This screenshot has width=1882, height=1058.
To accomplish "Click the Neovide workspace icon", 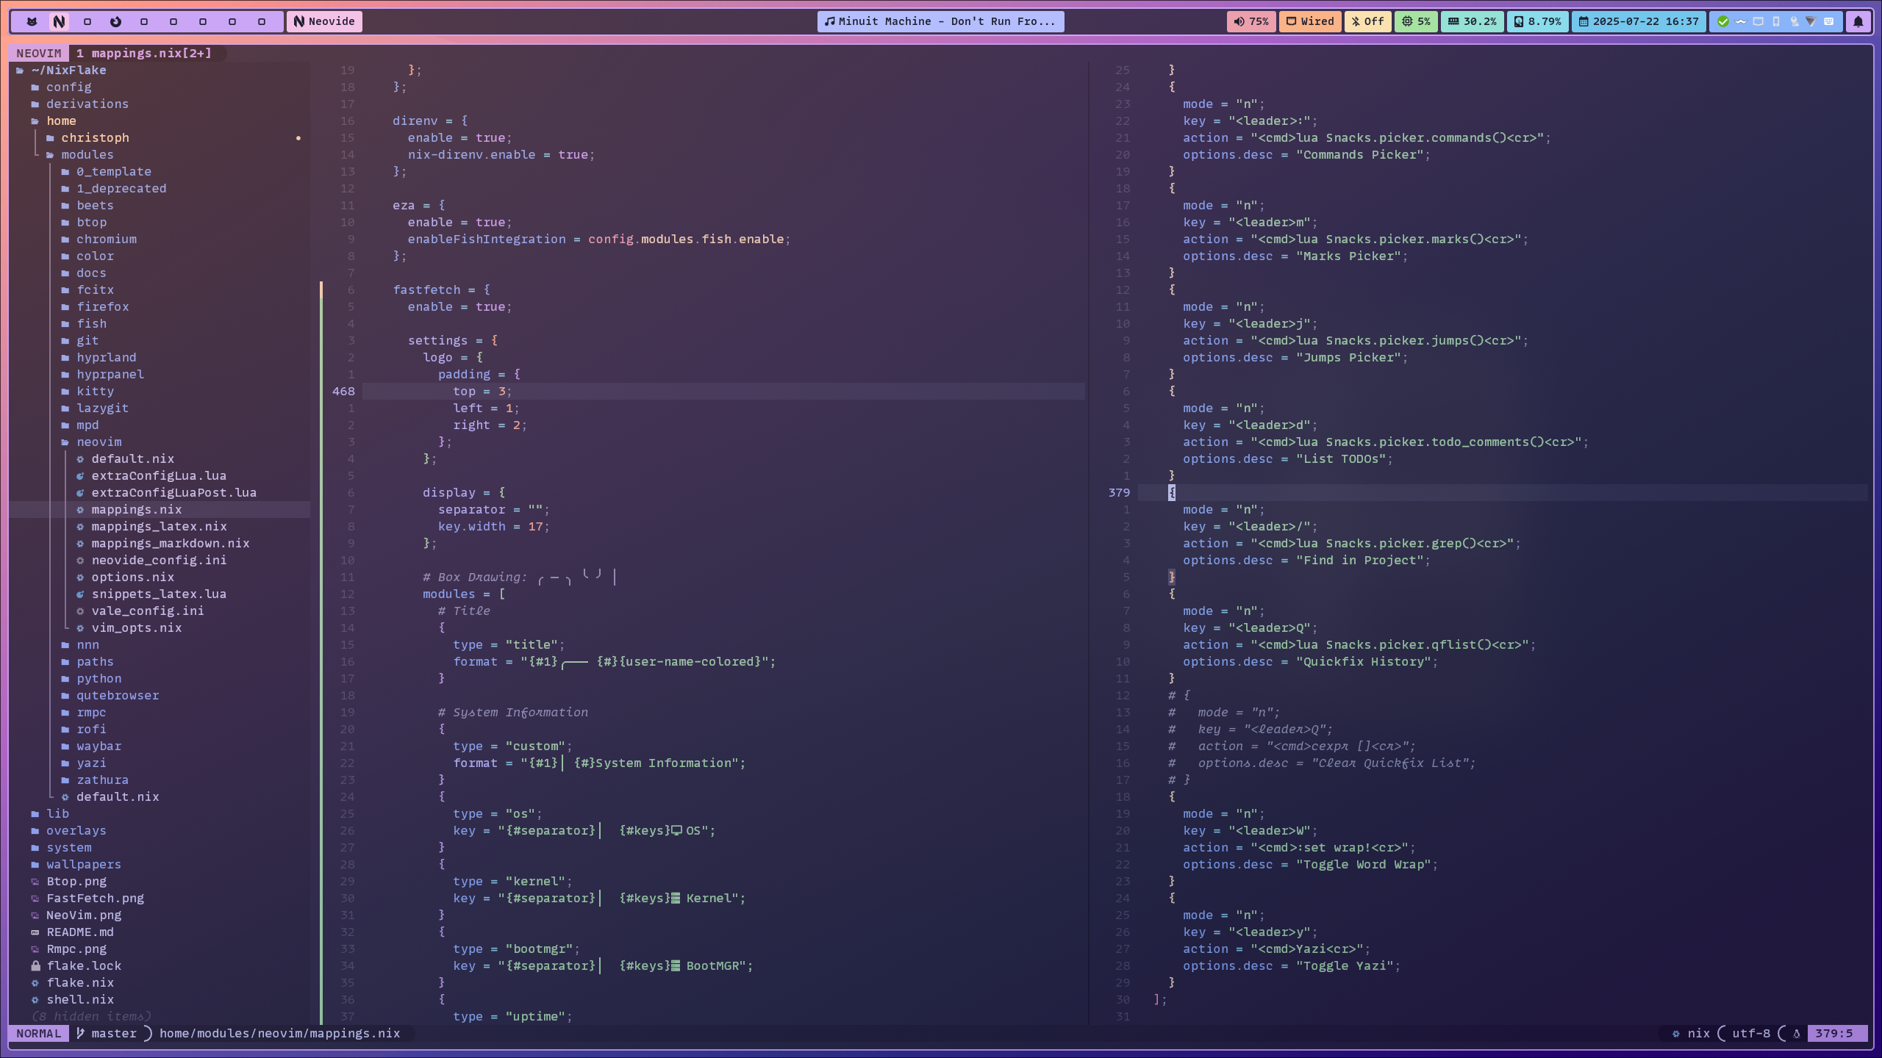I will 60,21.
